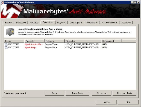This screenshot has height=107, width=141.
Task: Click the Comprar button
Action: point(106,102)
